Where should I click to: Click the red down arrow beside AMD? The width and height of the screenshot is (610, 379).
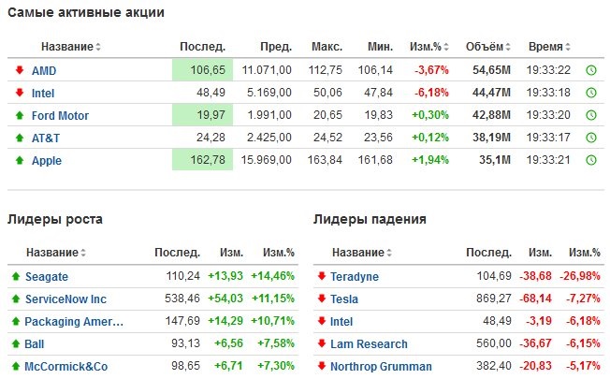pyautogui.click(x=20, y=70)
